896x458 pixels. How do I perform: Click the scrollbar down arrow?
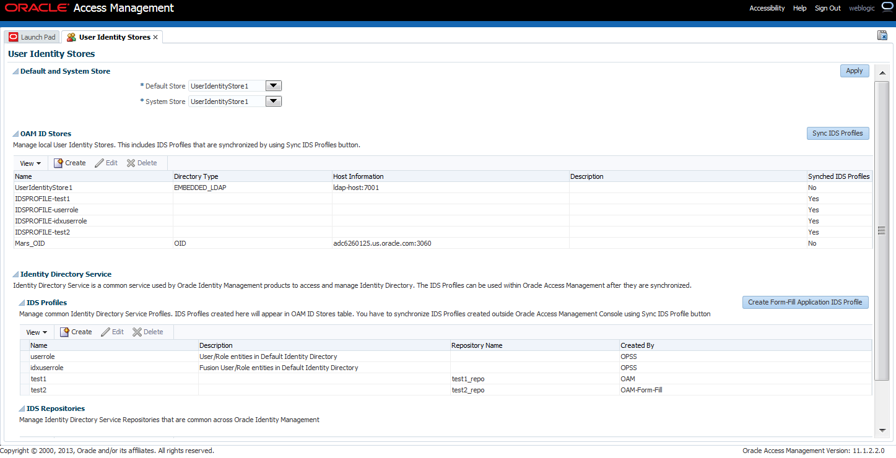click(882, 430)
